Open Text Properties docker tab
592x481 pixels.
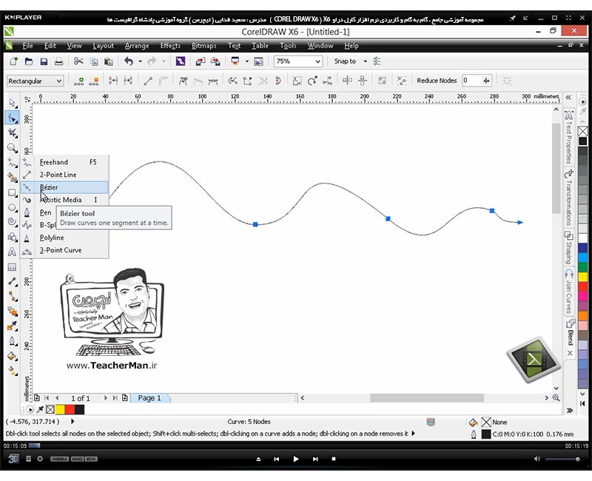[x=569, y=138]
